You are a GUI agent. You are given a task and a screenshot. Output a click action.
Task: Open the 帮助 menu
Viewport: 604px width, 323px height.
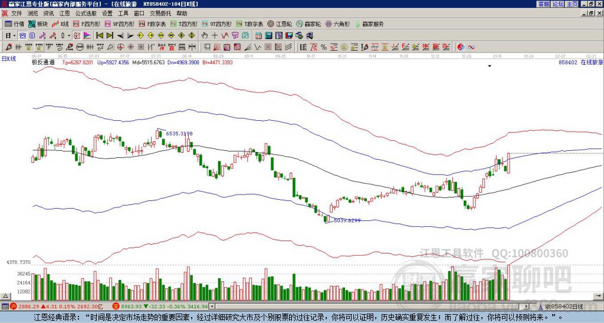pos(182,14)
